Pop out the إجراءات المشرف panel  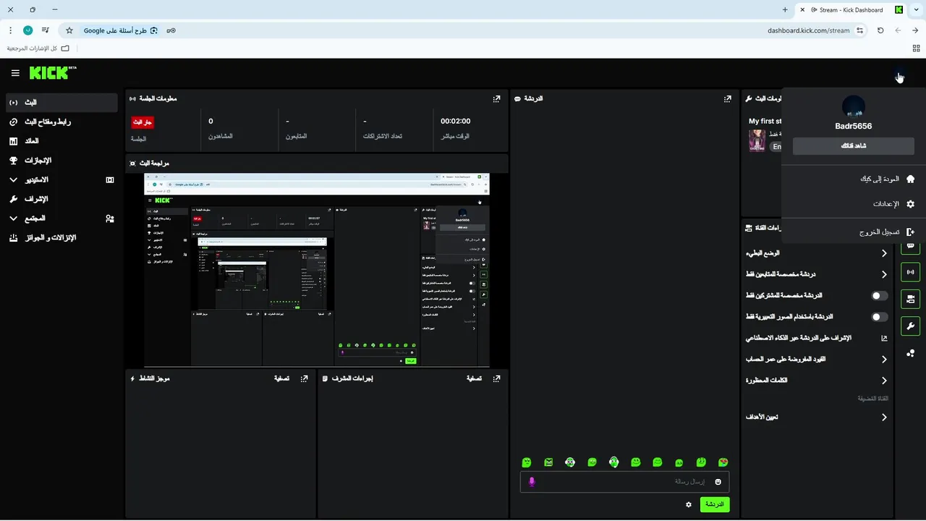(496, 378)
